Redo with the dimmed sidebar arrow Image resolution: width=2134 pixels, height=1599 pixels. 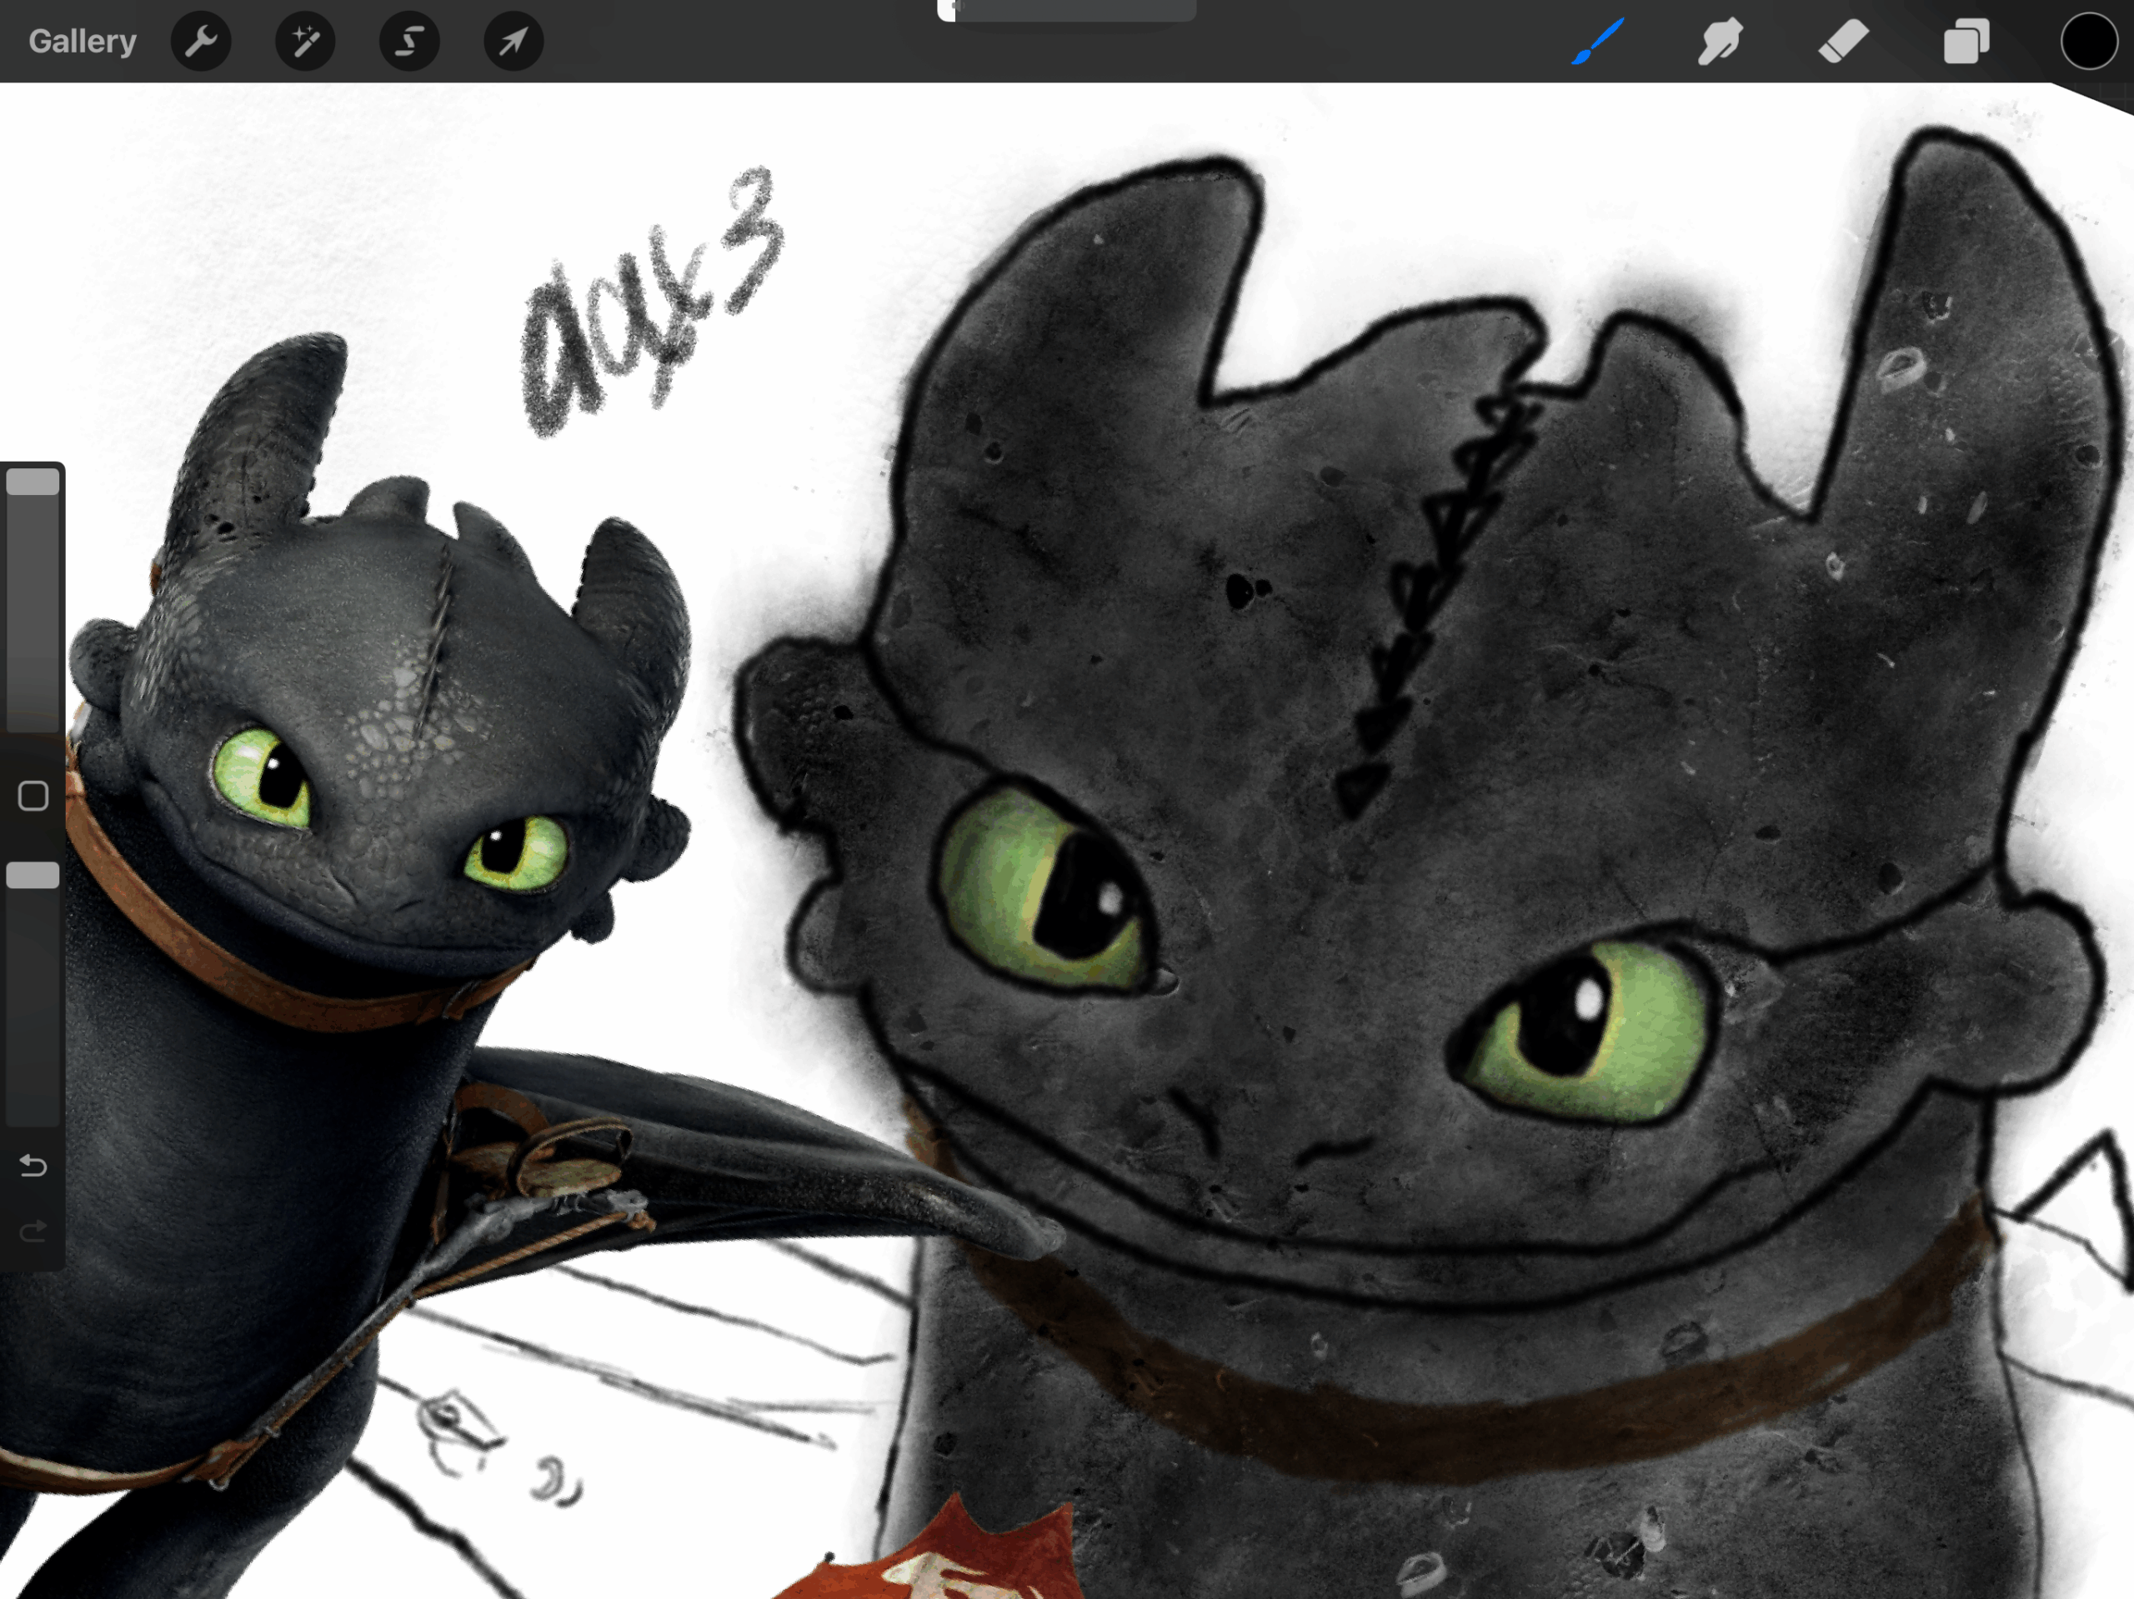click(x=33, y=1231)
